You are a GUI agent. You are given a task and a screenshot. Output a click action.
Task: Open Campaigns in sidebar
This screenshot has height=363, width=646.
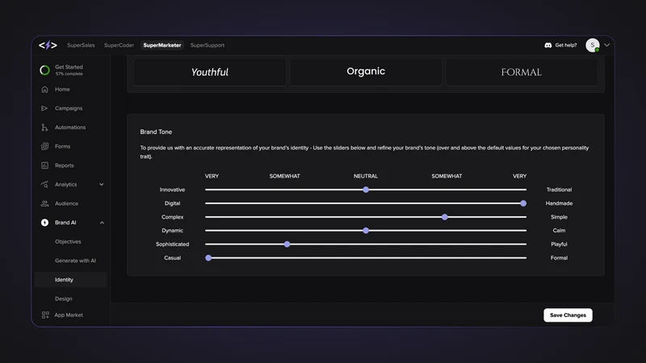click(69, 108)
